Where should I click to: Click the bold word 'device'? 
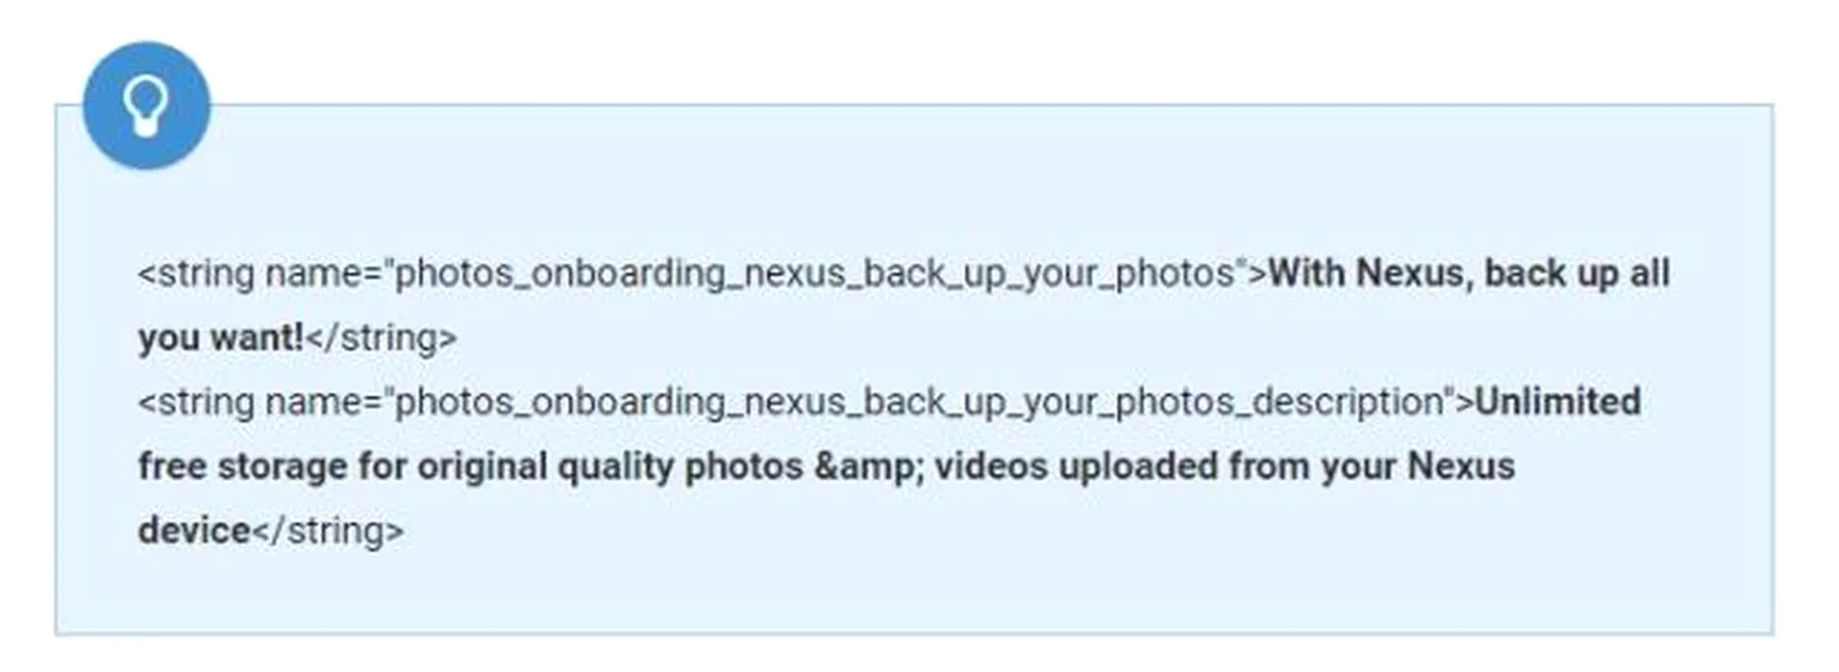pyautogui.click(x=195, y=531)
